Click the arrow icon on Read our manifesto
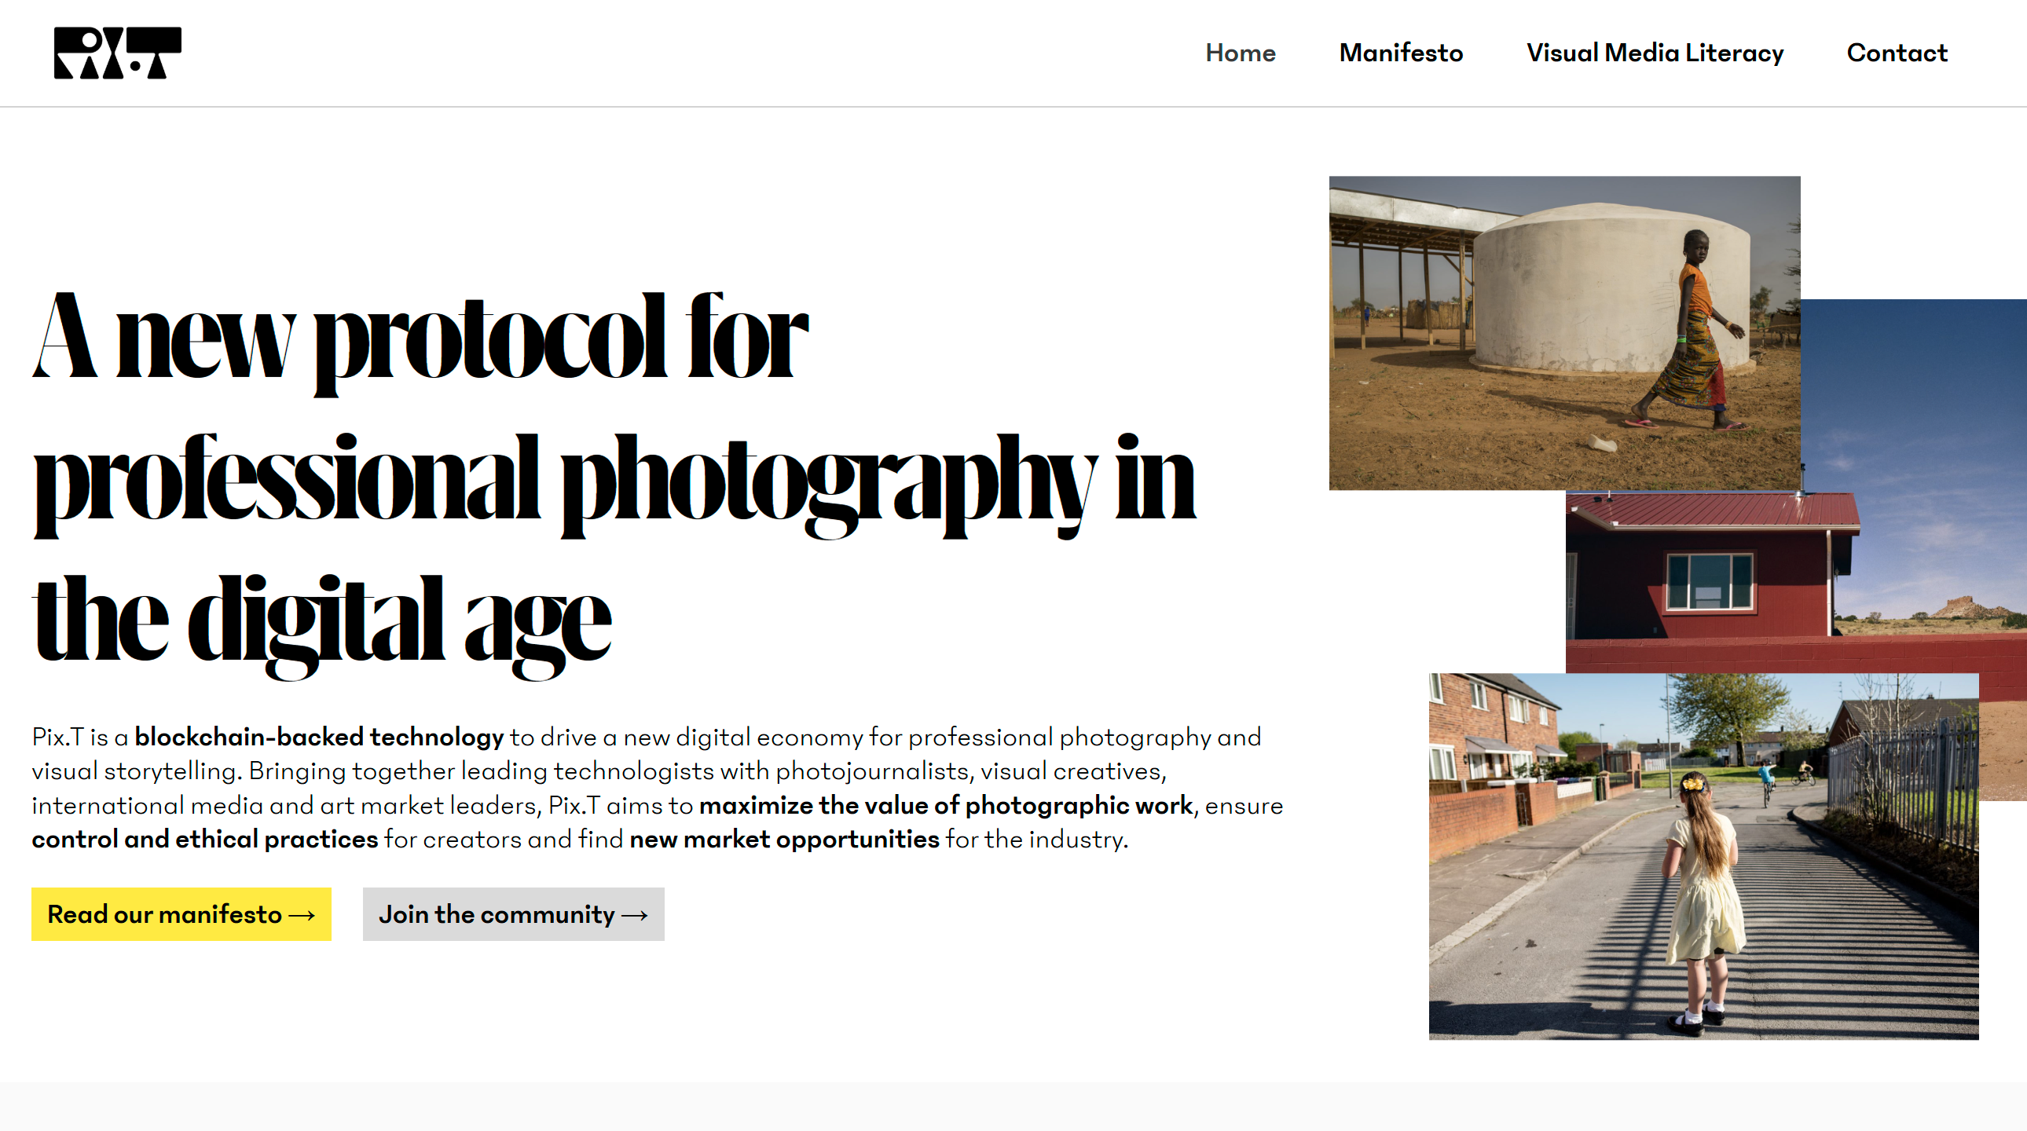 tap(302, 915)
